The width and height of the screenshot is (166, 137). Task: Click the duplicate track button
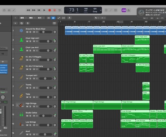click(x=22, y=23)
